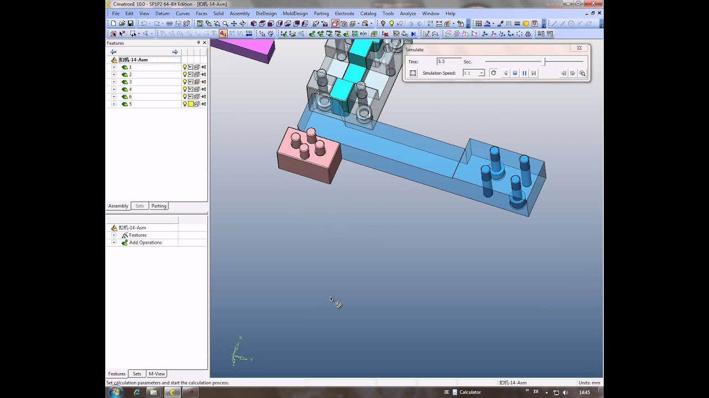Expand component 6 in Features tree
This screenshot has height=398, width=709.
[x=114, y=97]
